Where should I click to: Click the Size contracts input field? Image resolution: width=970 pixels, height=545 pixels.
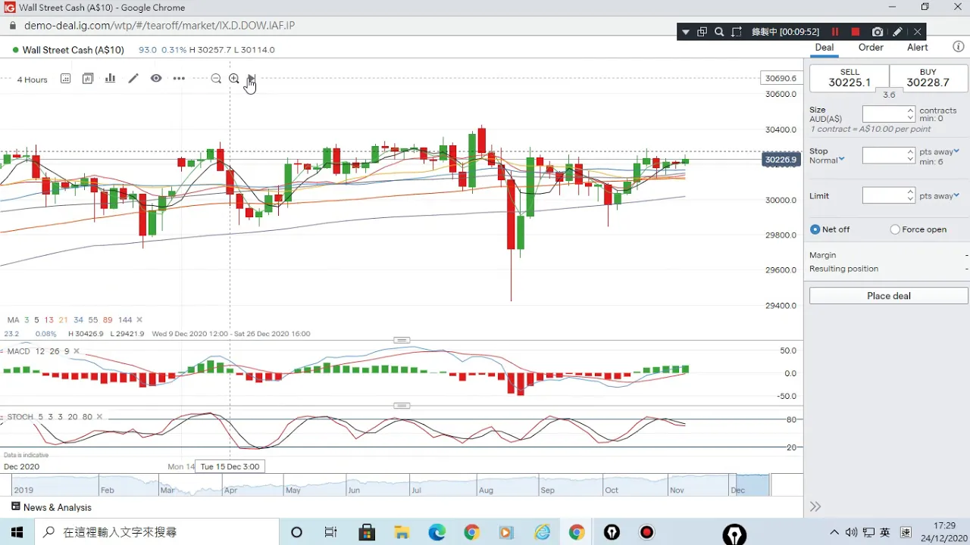[884, 114]
